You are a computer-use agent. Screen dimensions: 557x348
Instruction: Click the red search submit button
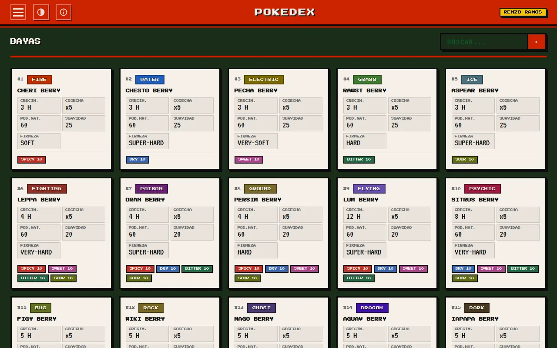coord(537,42)
